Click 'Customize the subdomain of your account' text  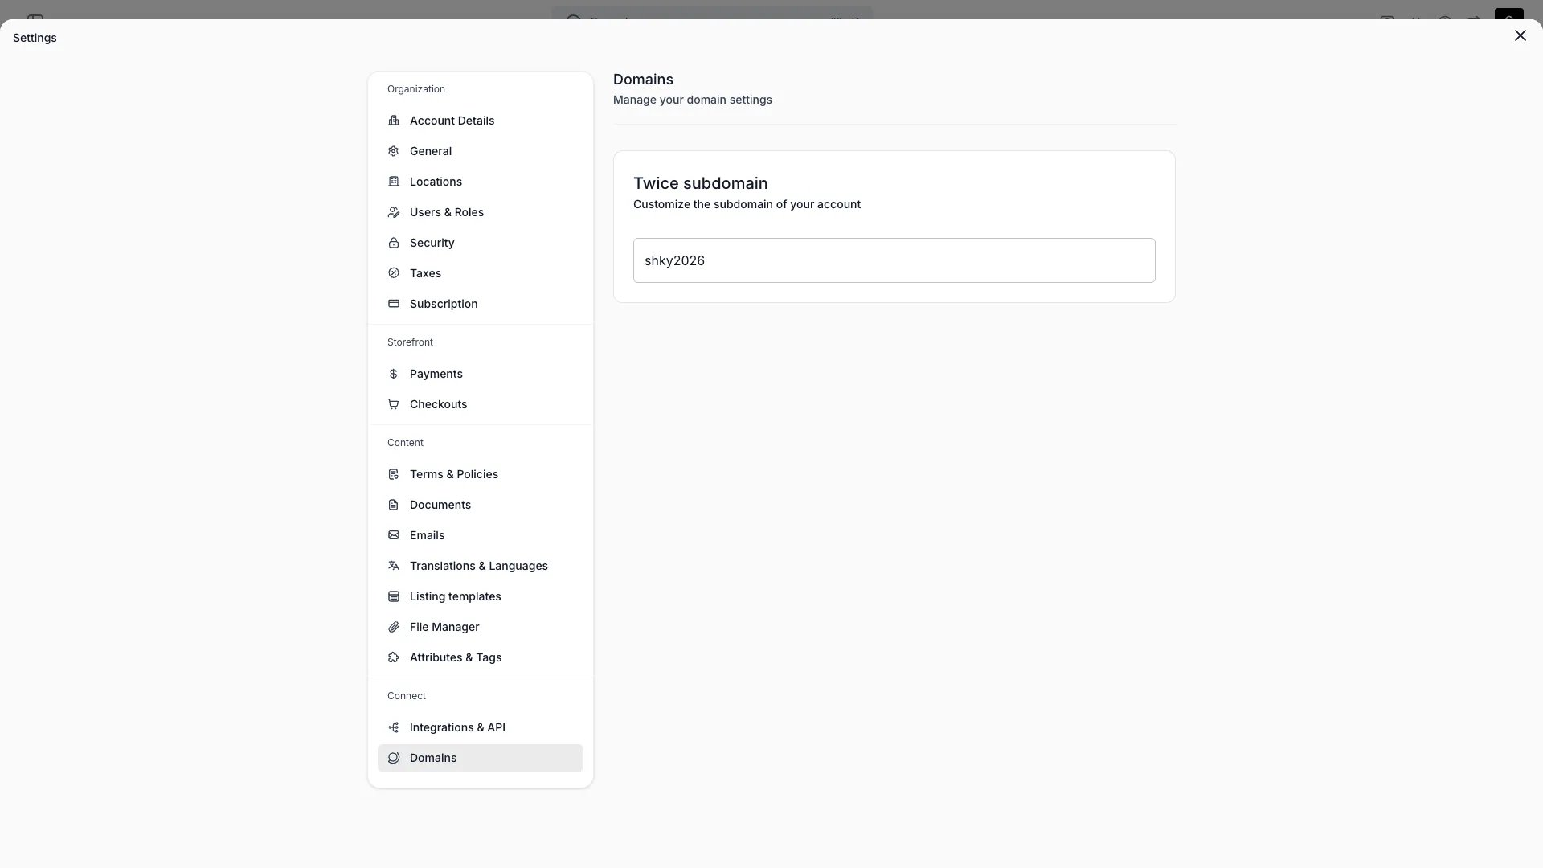point(747,204)
